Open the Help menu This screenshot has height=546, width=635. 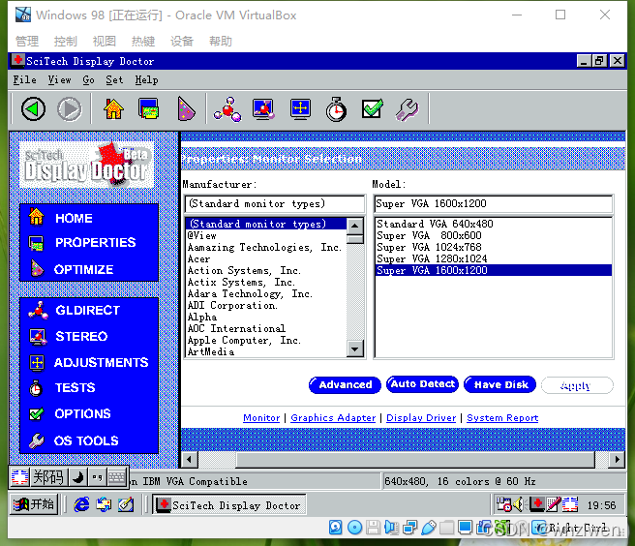(146, 79)
